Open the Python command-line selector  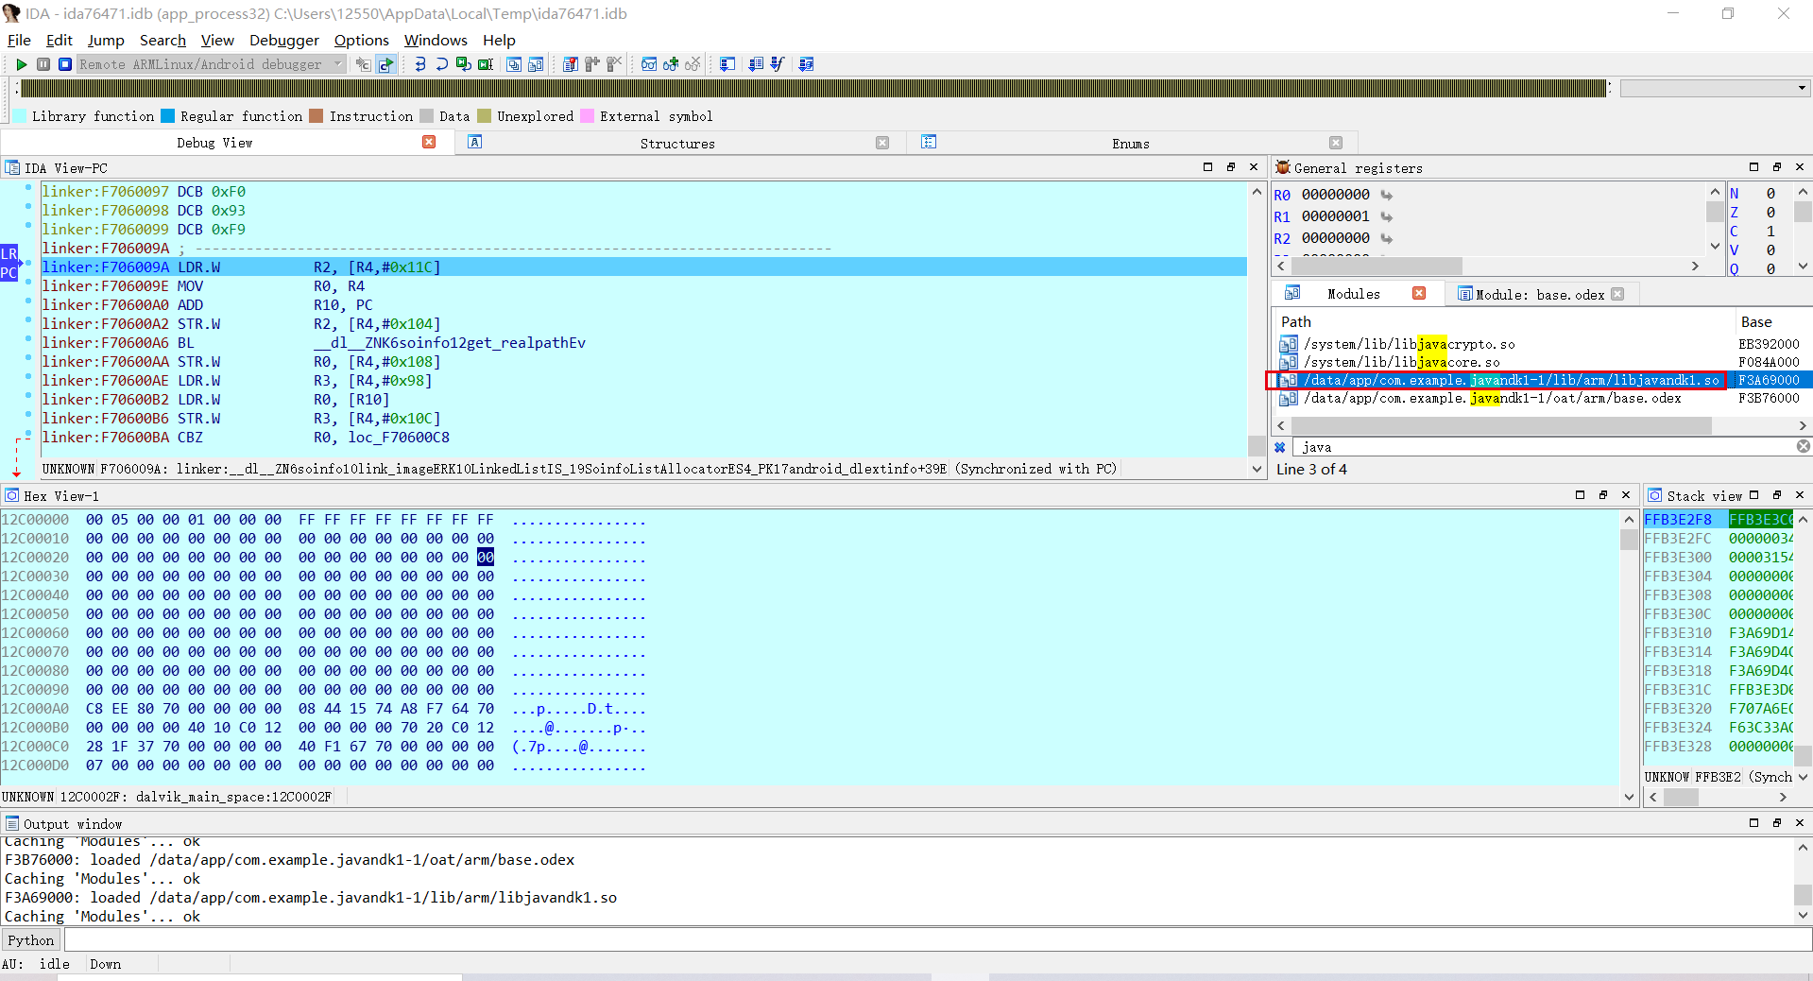pyautogui.click(x=31, y=940)
